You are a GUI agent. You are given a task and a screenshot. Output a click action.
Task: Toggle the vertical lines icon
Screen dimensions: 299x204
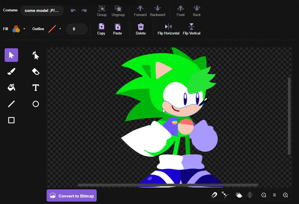tap(250, 195)
